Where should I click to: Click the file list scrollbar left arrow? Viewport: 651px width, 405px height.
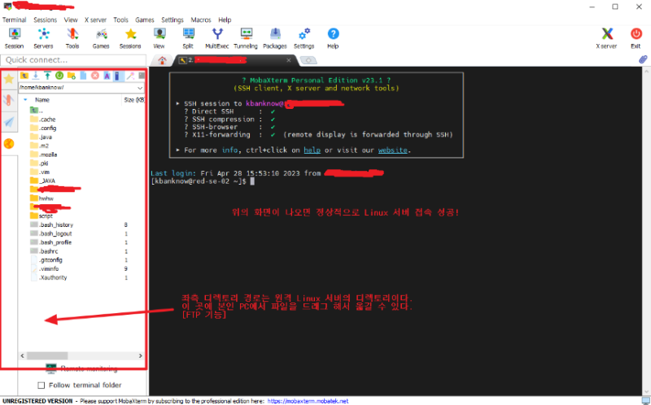(x=23, y=356)
